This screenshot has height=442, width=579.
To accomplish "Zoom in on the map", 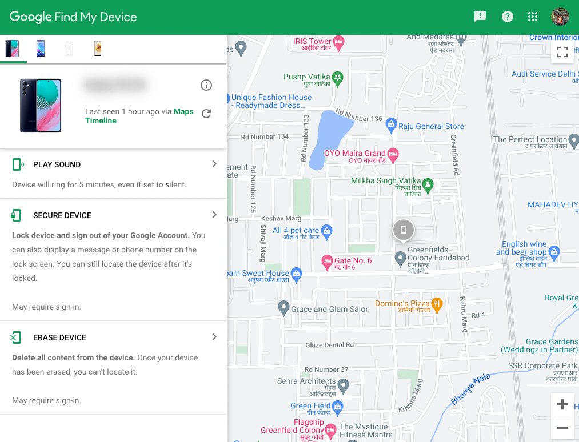I will (562, 404).
